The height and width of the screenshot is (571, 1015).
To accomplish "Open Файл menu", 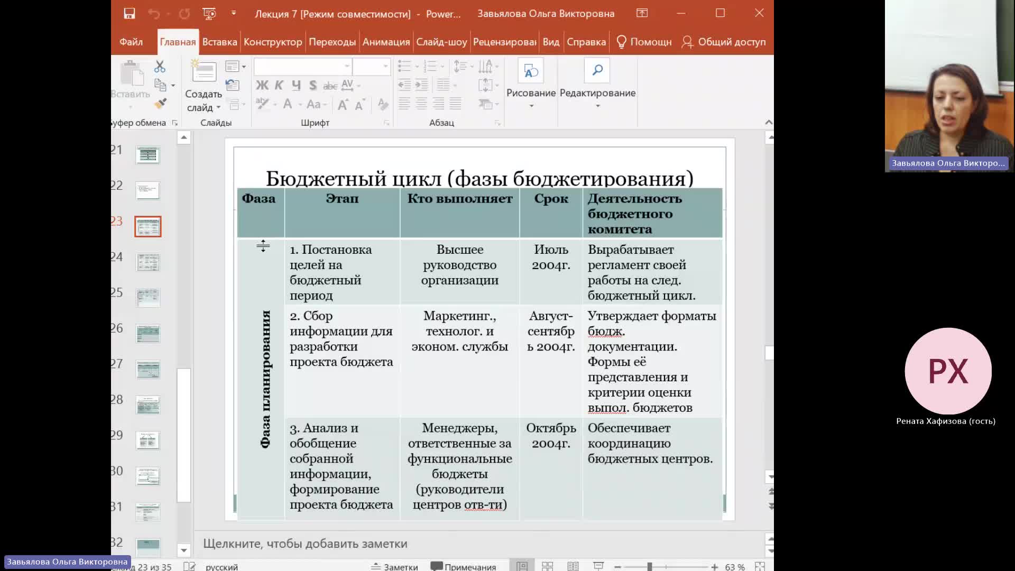I will click(131, 42).
